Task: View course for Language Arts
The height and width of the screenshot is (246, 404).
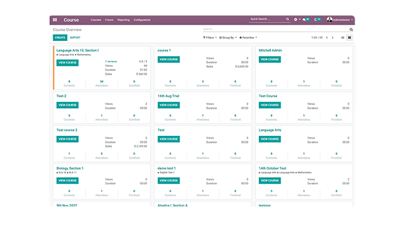Action: (270, 139)
